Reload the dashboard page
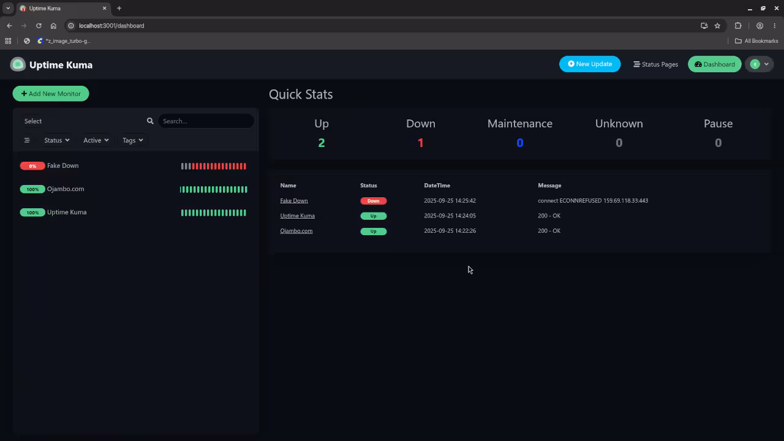This screenshot has height=441, width=784. [x=39, y=26]
